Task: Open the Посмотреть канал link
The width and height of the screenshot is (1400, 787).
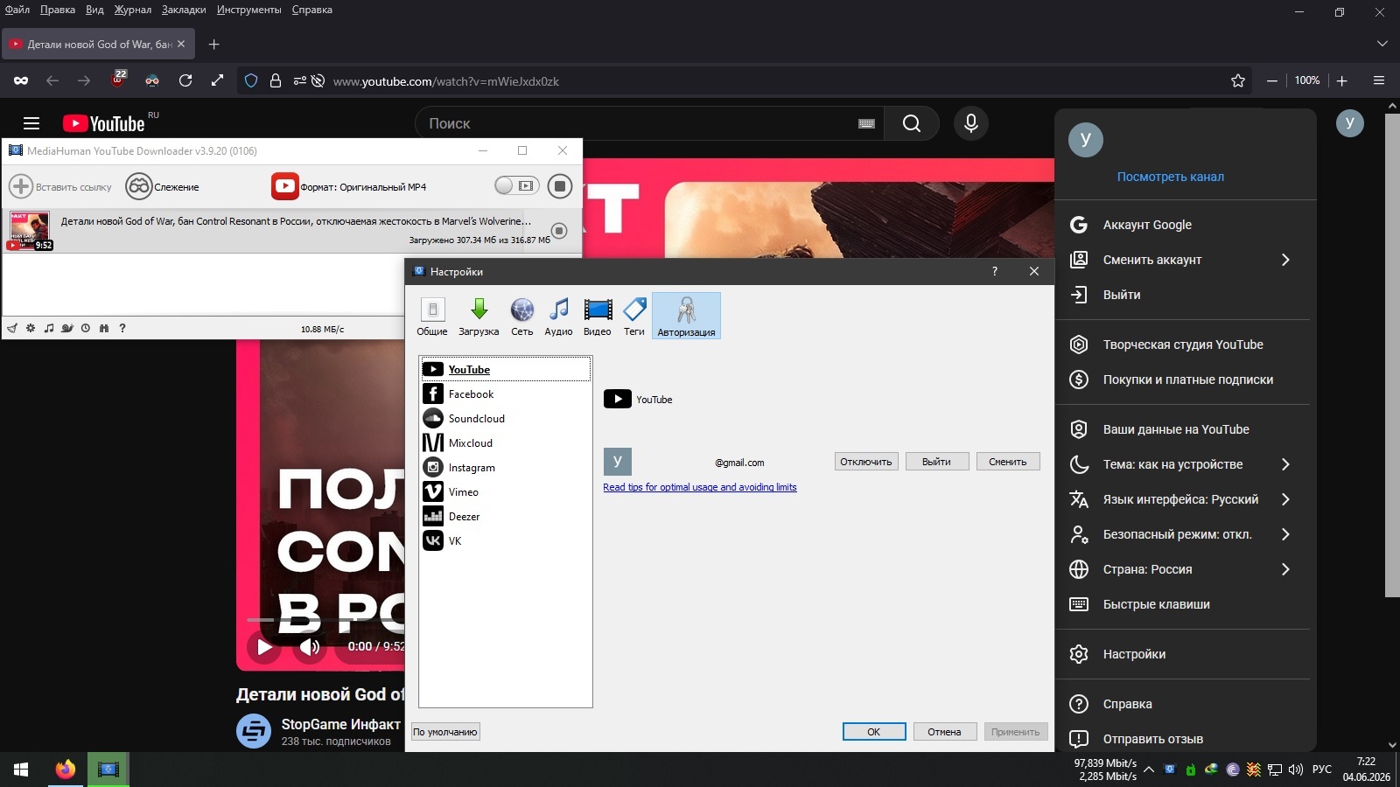Action: 1171,177
